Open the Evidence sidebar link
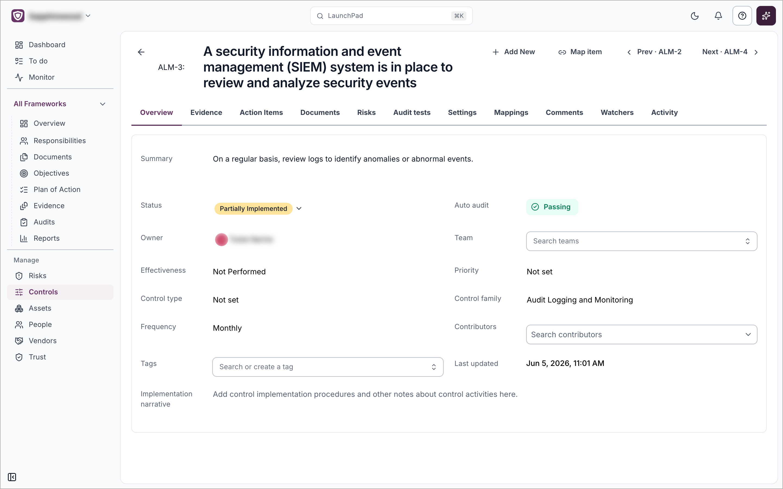This screenshot has width=783, height=489. tap(49, 206)
